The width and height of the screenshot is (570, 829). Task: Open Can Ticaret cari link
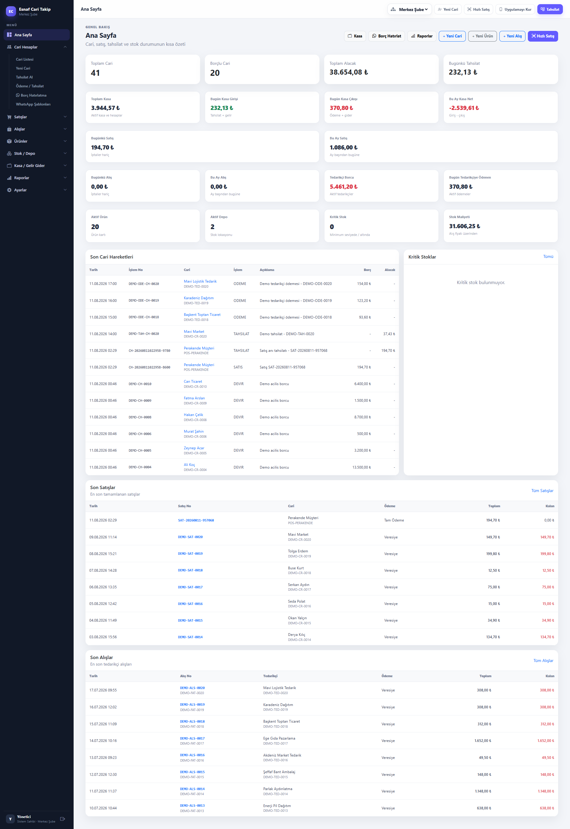click(x=193, y=382)
